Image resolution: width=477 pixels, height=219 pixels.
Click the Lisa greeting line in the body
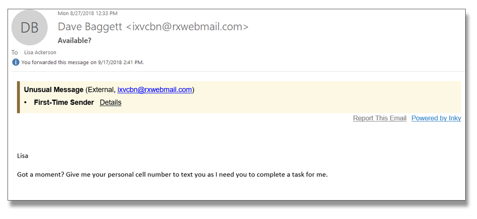[x=23, y=156]
